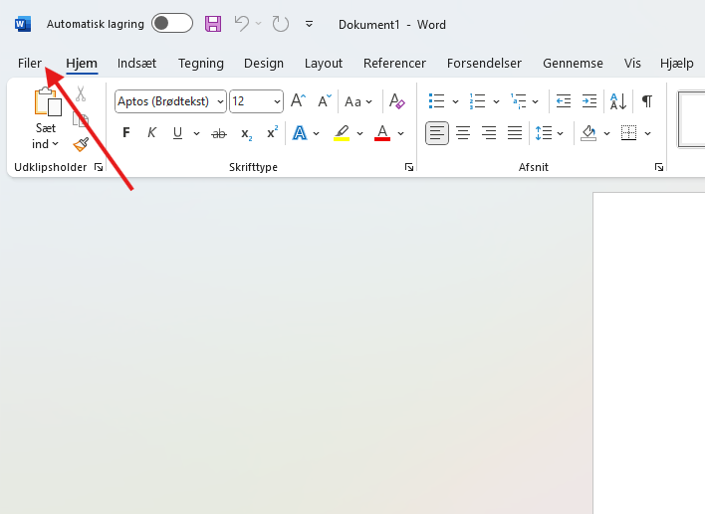Open the Filer menu
The width and height of the screenshot is (705, 514).
pos(30,63)
